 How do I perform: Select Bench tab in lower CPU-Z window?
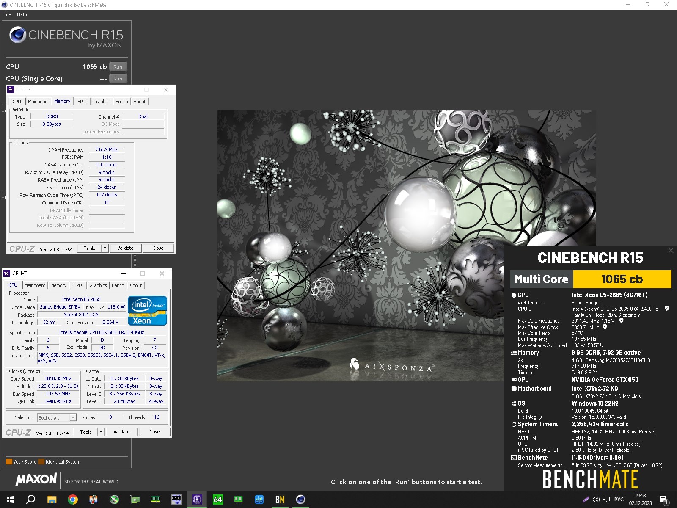tap(118, 285)
